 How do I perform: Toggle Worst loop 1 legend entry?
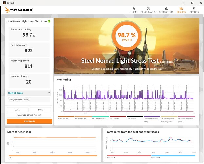point(173,157)
